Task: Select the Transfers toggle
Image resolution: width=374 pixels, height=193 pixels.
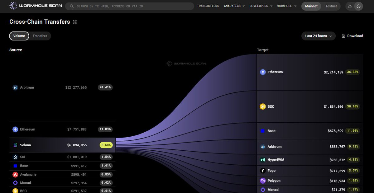Action: (40, 36)
